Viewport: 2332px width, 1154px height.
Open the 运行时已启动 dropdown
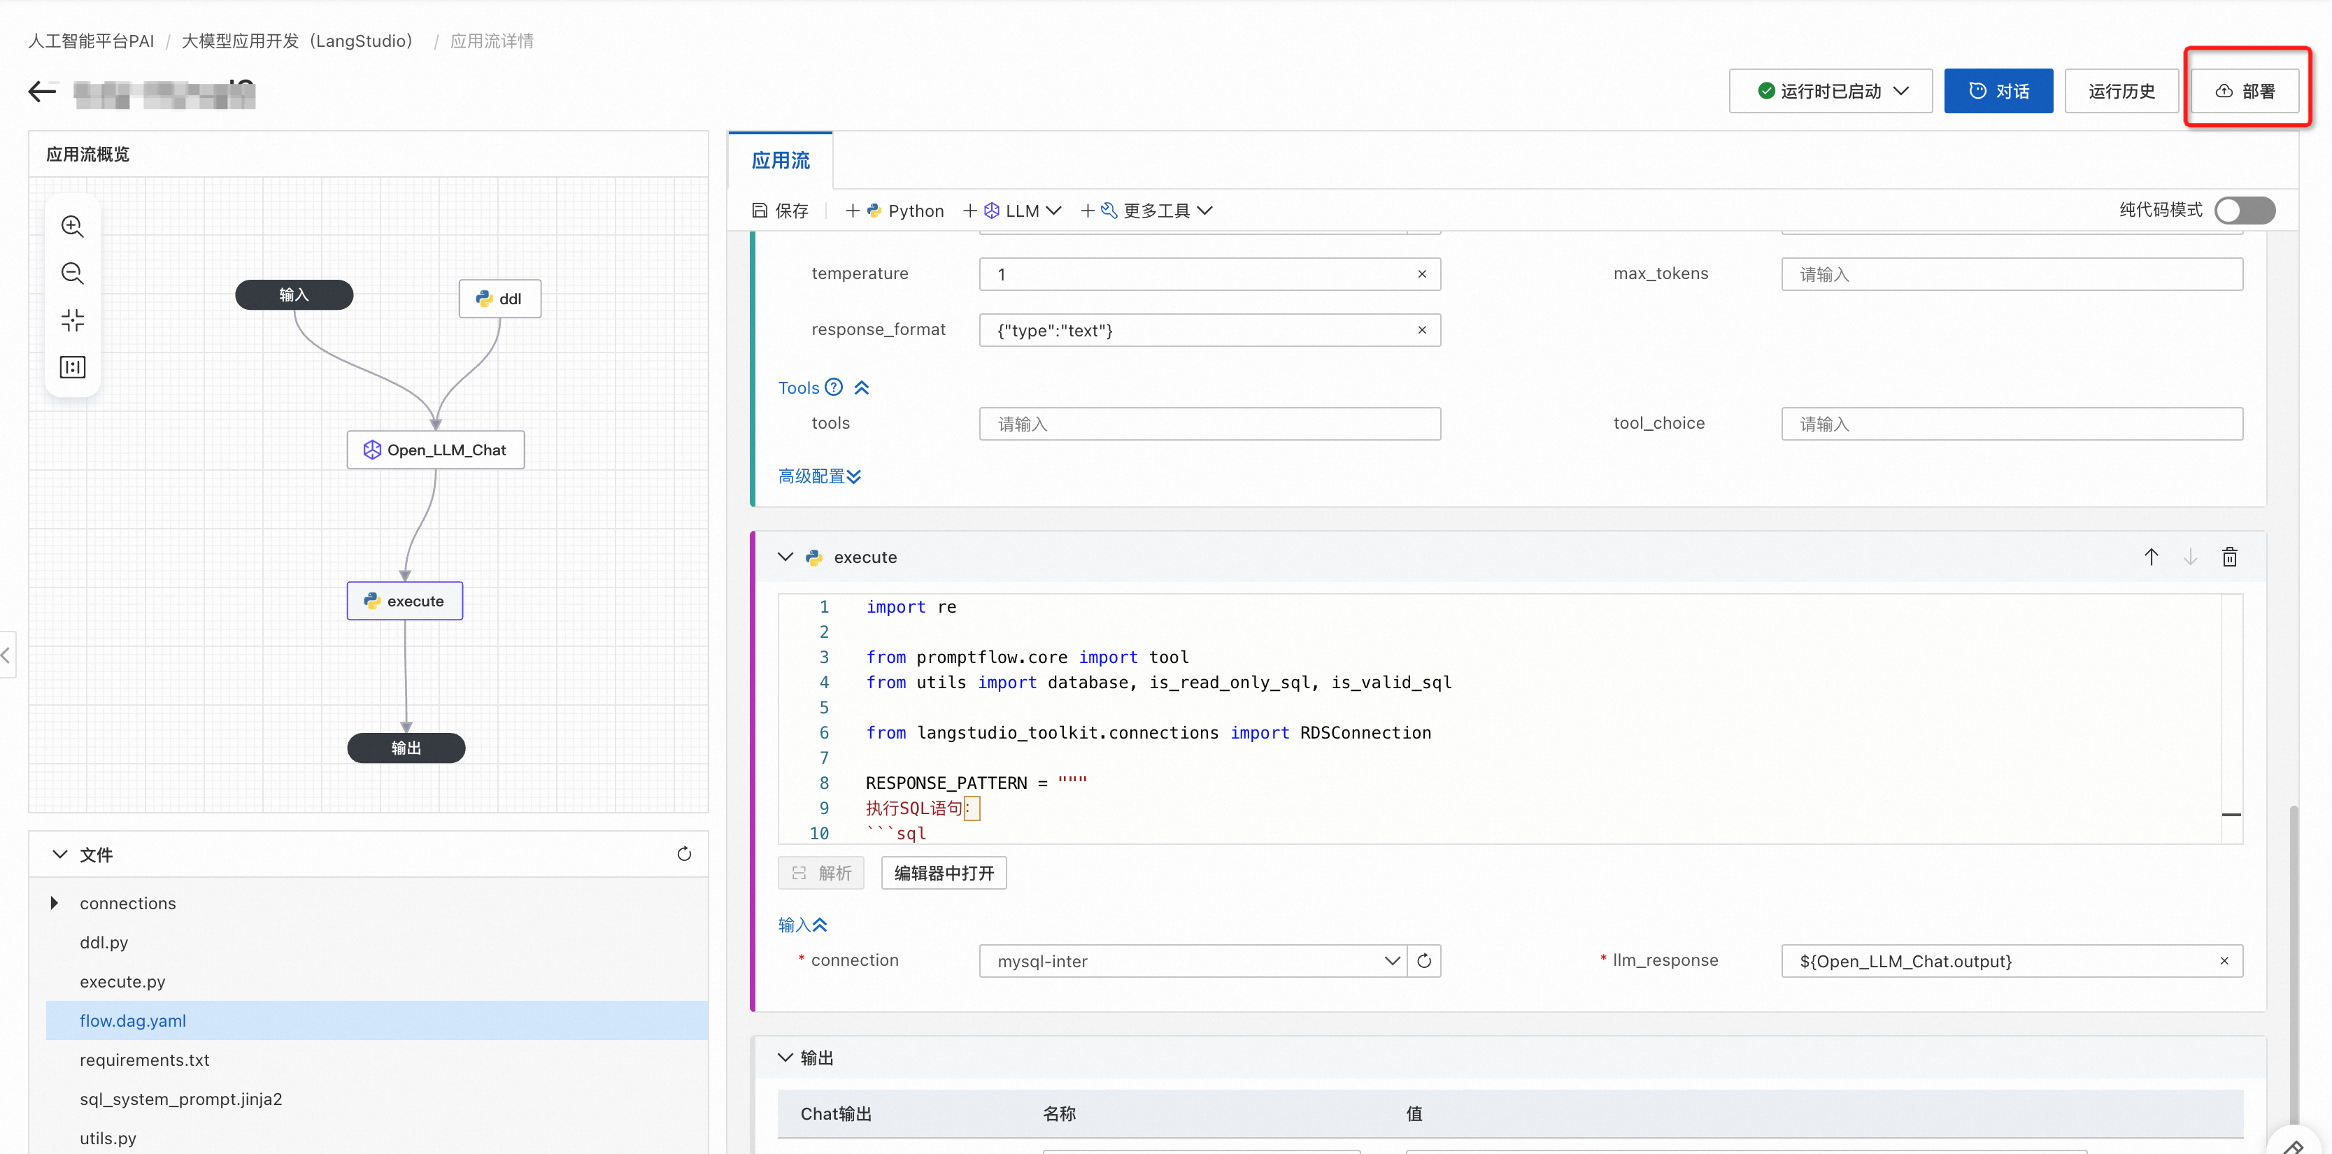point(1830,90)
